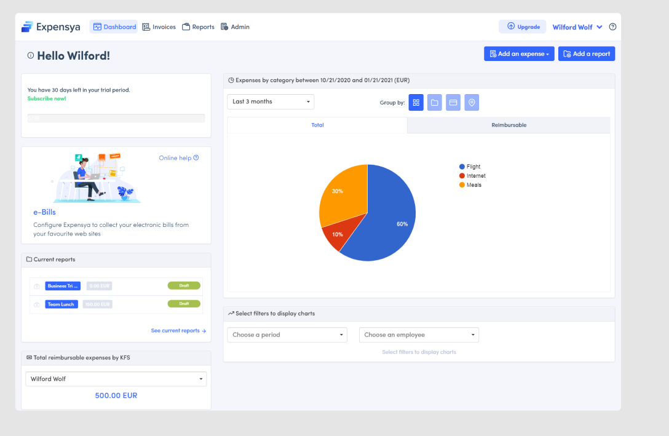Viewport: 669px width, 436px height.
Task: Open the Choose an employee dropdown
Action: pos(419,335)
